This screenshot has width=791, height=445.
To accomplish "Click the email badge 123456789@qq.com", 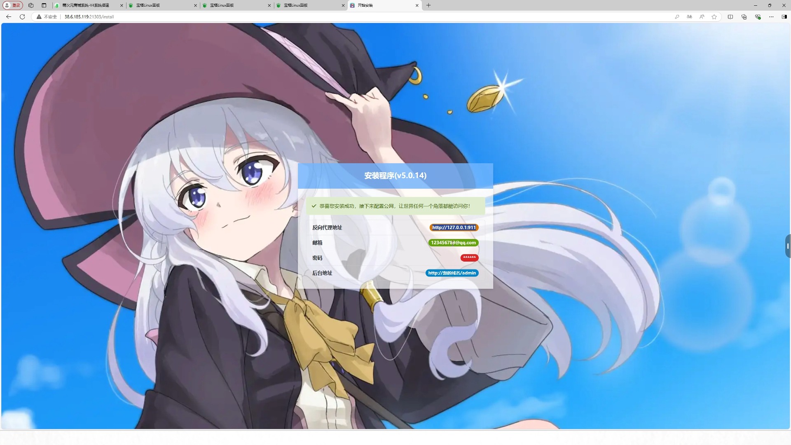I will [x=453, y=243].
